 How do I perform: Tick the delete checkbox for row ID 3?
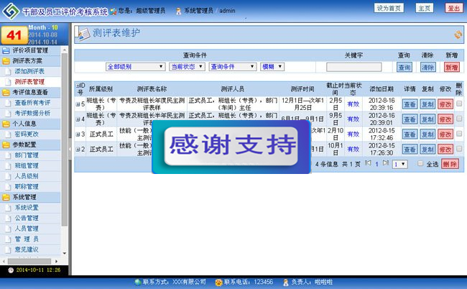pyautogui.click(x=459, y=134)
